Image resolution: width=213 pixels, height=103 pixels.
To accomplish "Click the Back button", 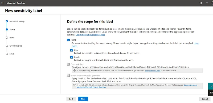I will (71, 99).
